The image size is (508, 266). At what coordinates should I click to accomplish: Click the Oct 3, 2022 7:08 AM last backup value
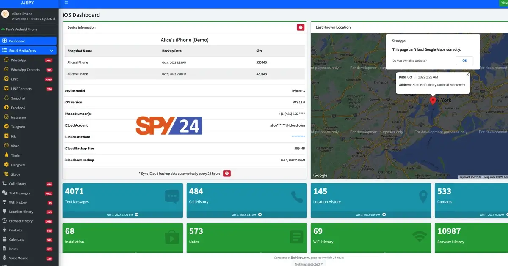click(x=293, y=160)
